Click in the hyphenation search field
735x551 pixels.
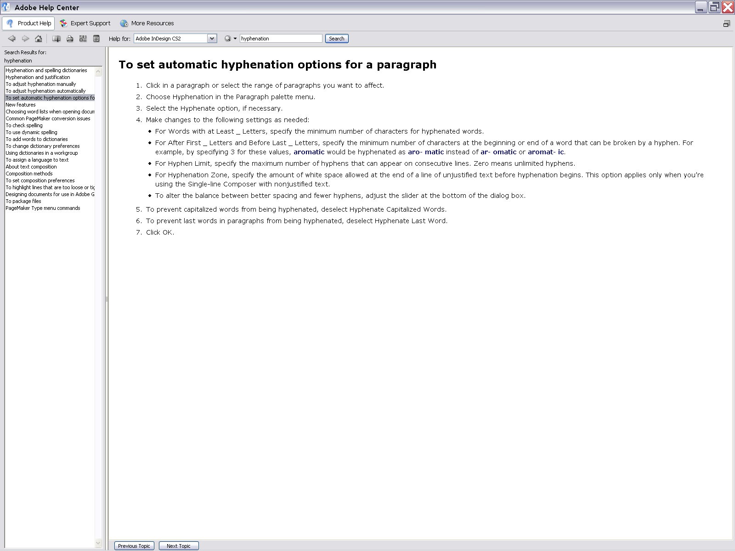tap(281, 39)
